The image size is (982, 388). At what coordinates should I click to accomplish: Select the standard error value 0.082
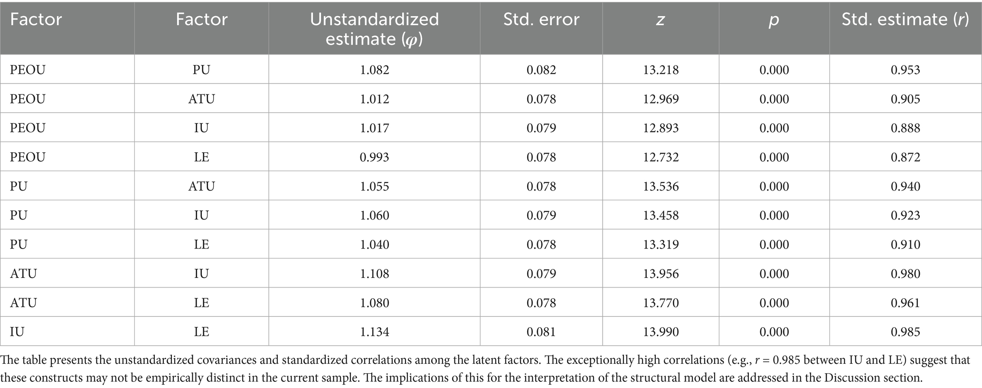point(541,70)
